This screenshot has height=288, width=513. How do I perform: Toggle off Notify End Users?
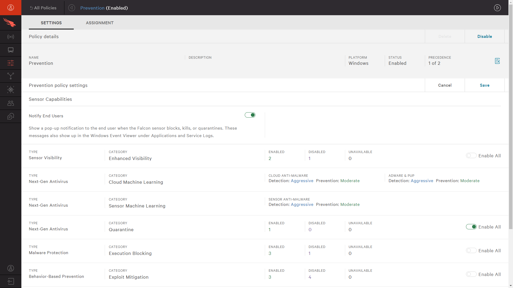pos(250,115)
